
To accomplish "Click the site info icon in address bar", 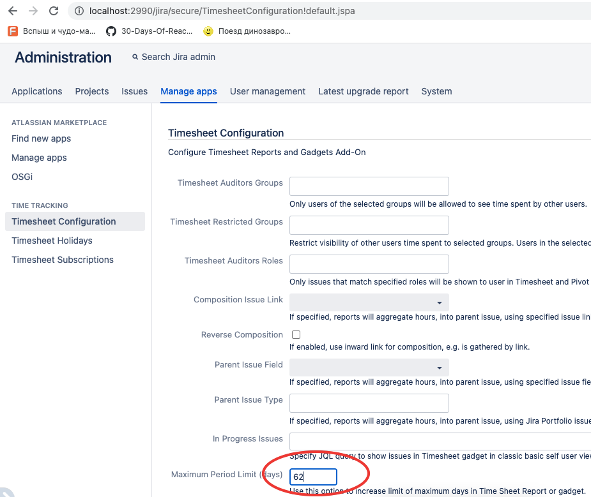I will [79, 11].
